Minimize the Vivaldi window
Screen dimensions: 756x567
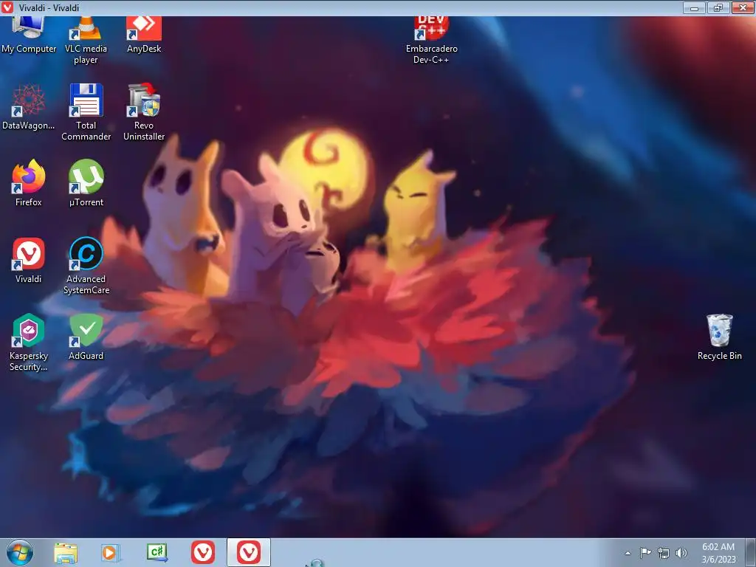(x=694, y=7)
